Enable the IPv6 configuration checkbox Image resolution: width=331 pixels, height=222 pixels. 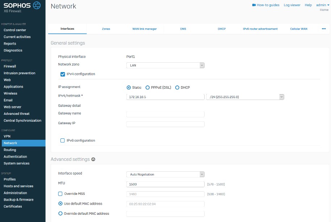click(x=63, y=141)
